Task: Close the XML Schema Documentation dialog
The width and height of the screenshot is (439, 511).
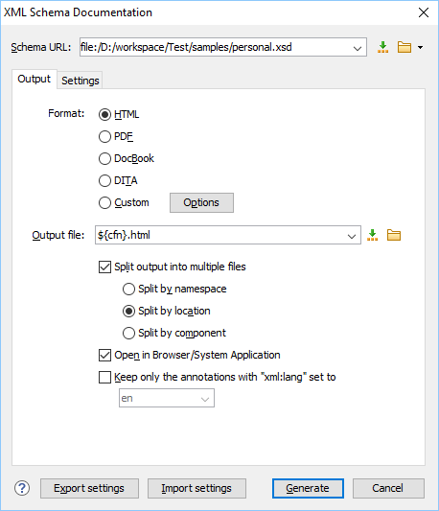Action: click(424, 12)
